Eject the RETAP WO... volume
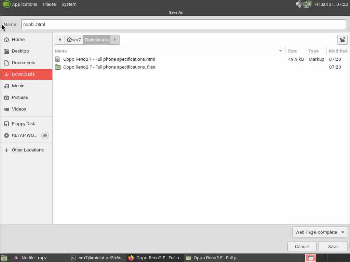350x262 pixels. click(45, 135)
